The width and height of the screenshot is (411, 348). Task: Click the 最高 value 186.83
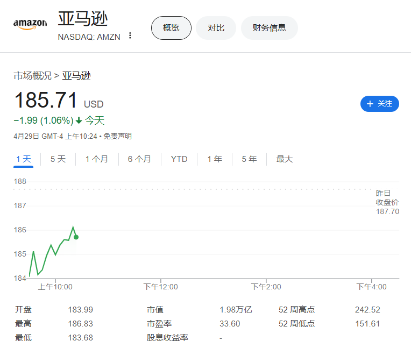click(x=81, y=324)
